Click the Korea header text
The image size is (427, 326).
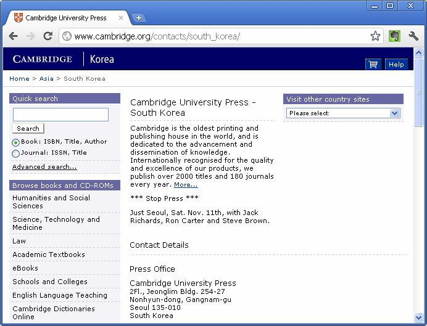coord(102,59)
